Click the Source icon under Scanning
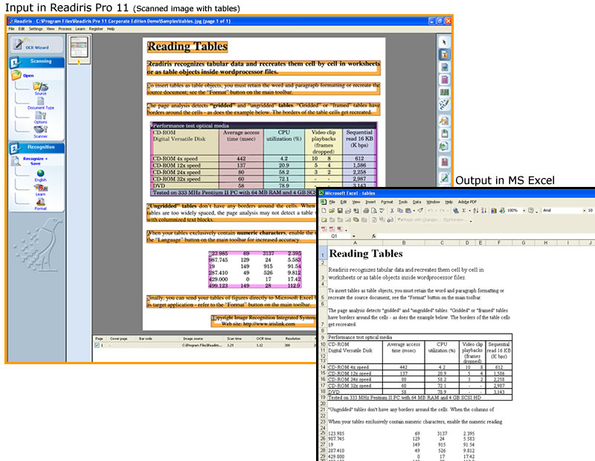595x461 pixels. (40, 88)
